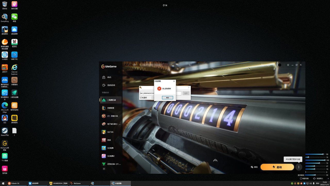Viewport: 330px width, 186px height.
Task: Expand sidebar collapse toggle at bottom of WeGame list
Action: [x=104, y=169]
